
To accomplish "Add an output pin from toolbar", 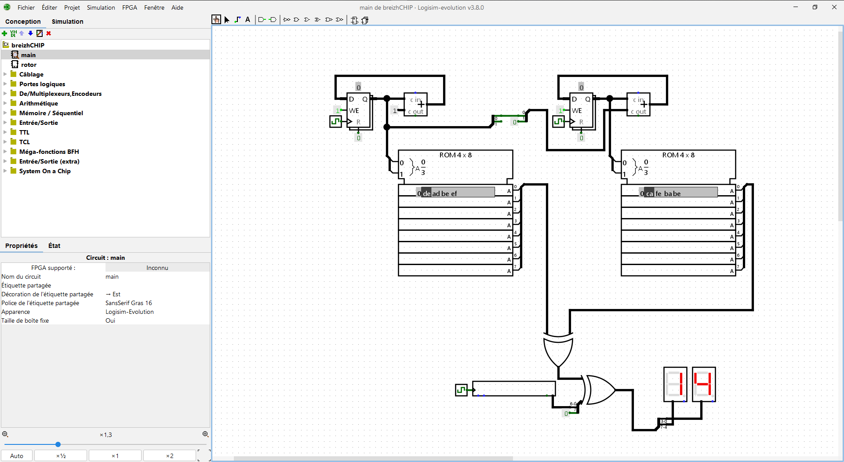I will tap(273, 20).
